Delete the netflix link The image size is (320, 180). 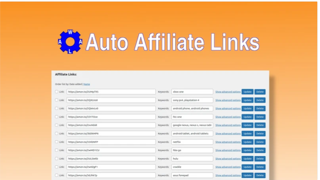pyautogui.click(x=260, y=142)
